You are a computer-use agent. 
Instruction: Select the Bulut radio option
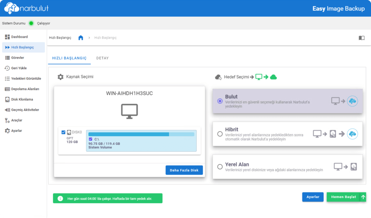tap(220, 101)
